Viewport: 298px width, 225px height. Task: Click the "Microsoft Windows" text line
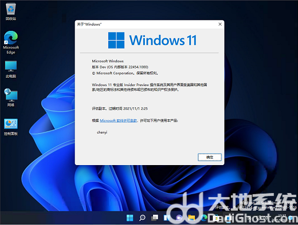[x=108, y=61]
